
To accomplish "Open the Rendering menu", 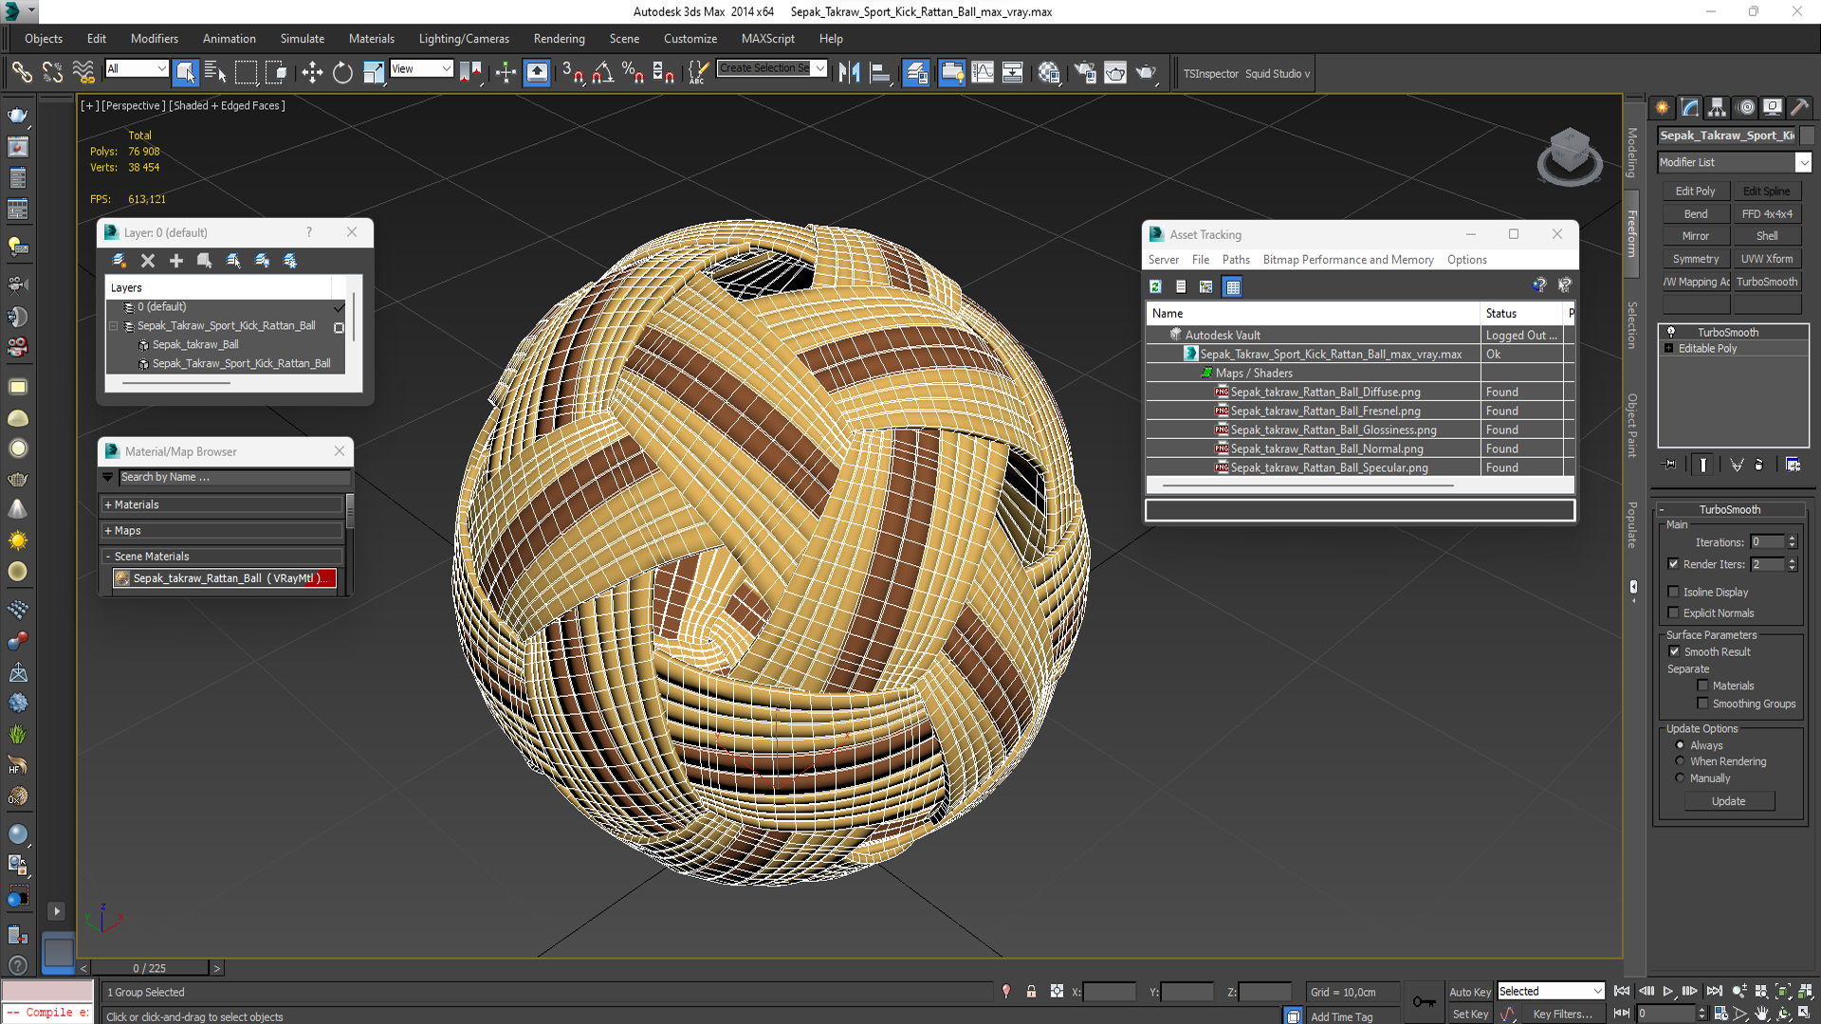I will (559, 39).
